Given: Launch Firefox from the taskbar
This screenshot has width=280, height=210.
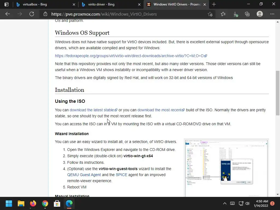Looking at the screenshot, I should pyautogui.click(x=33, y=203).
